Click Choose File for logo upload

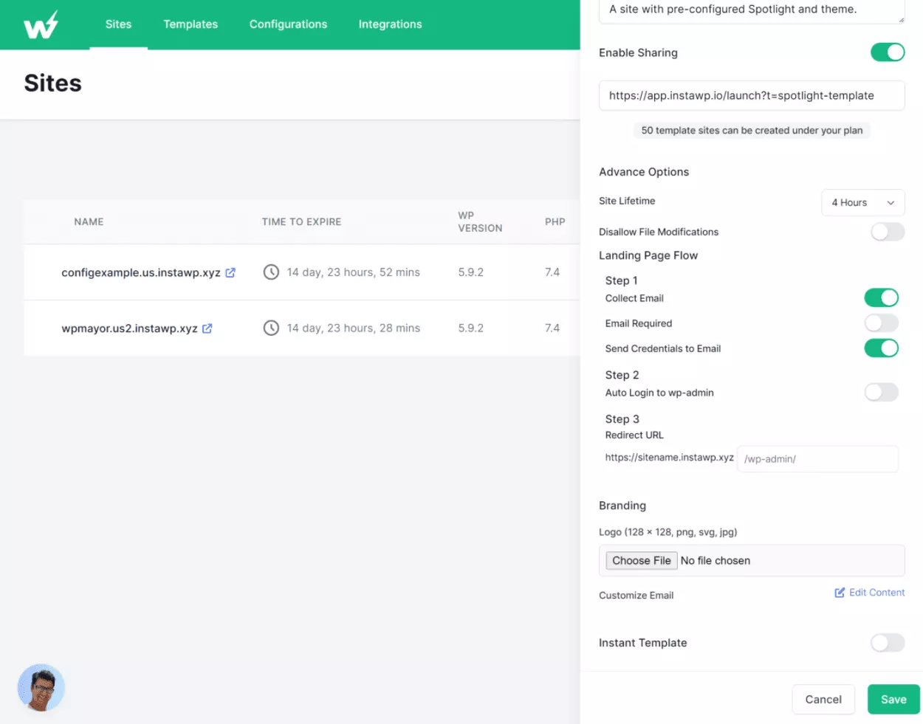pyautogui.click(x=642, y=561)
